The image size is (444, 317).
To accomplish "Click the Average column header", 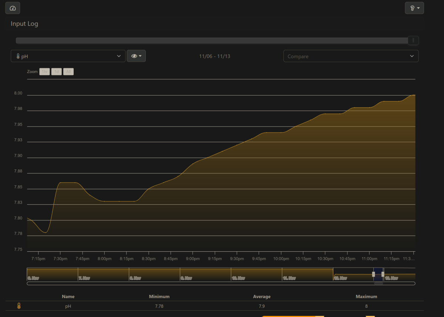I will click(262, 296).
